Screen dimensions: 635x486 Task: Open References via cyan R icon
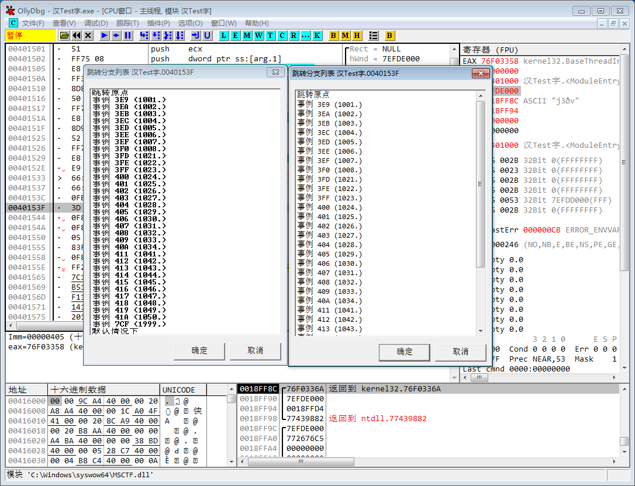(x=294, y=36)
